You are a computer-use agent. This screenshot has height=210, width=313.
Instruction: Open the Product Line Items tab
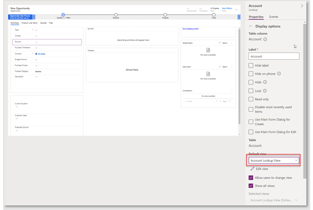point(30,22)
